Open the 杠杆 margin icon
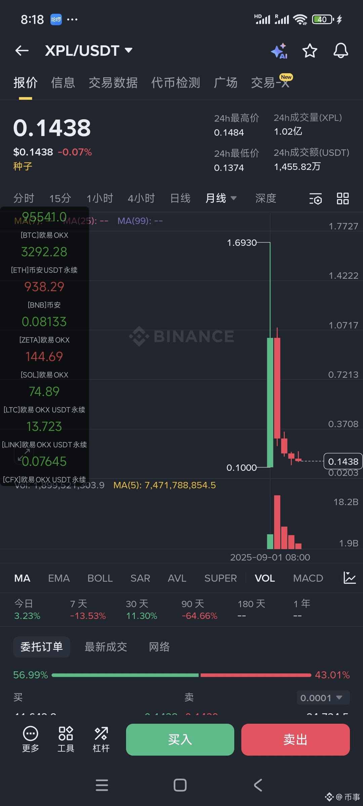Image resolution: width=363 pixels, height=806 pixels. pos(101,739)
